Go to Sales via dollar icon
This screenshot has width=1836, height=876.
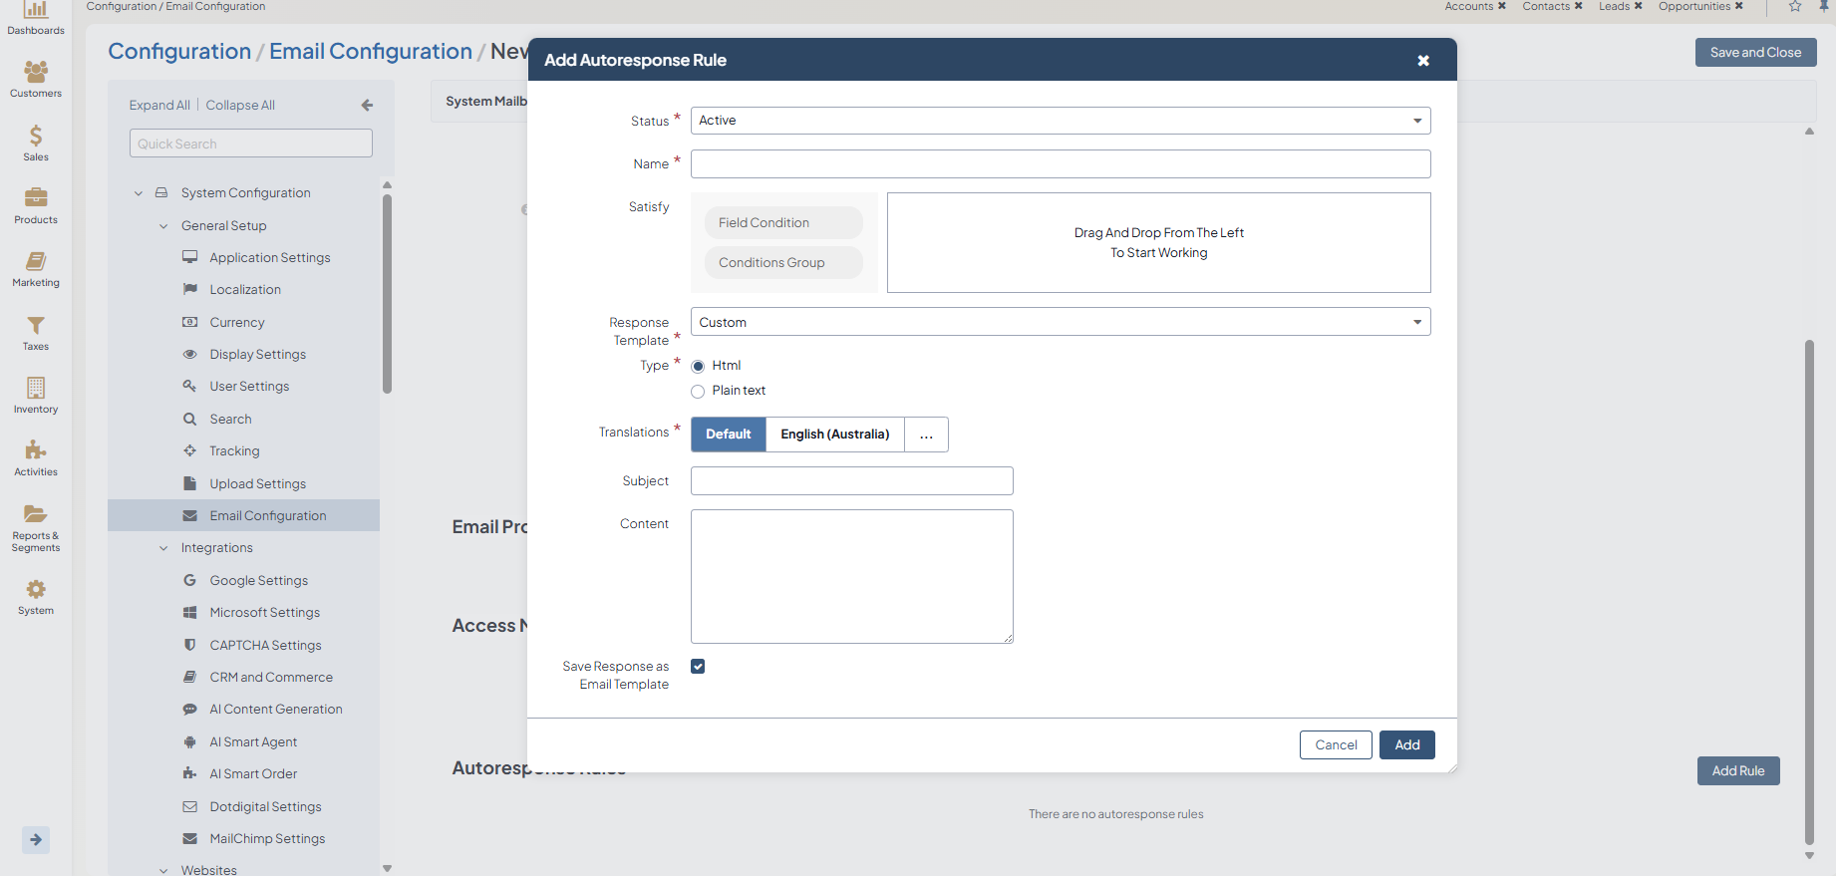coord(36,136)
